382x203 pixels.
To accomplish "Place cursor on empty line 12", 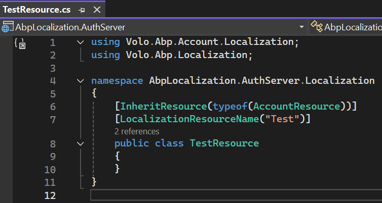I will click(x=203, y=195).
